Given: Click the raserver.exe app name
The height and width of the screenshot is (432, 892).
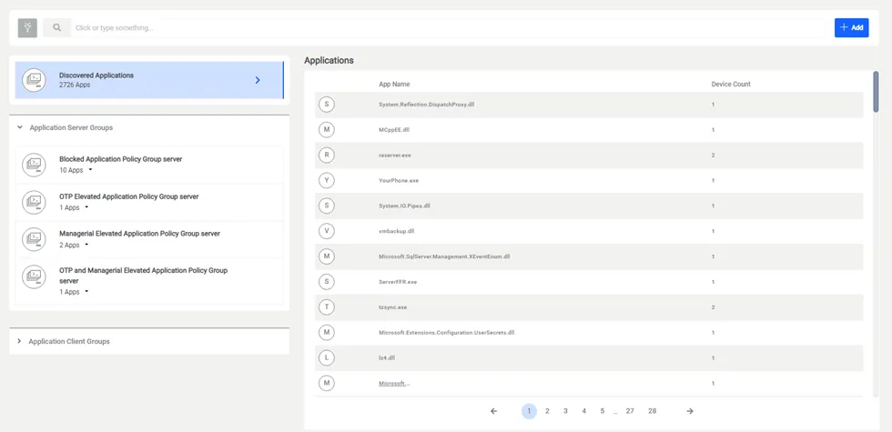Looking at the screenshot, I should [x=397, y=156].
